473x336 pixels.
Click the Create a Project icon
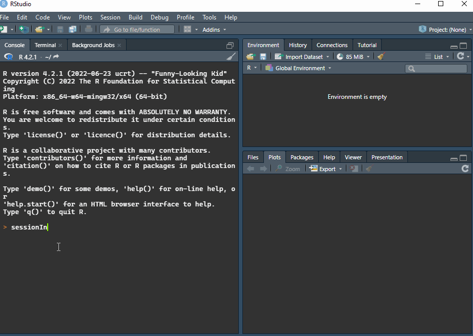coord(24,29)
